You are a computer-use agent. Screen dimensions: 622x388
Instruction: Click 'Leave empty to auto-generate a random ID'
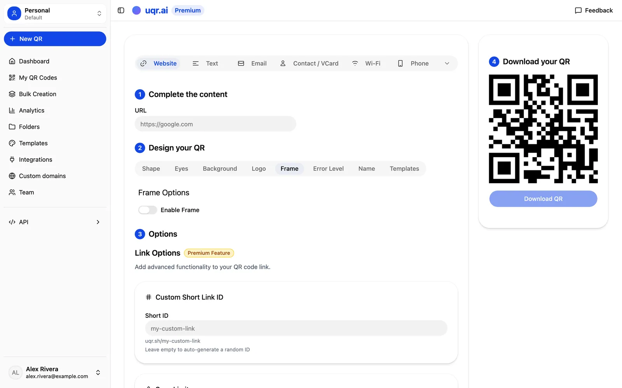click(197, 350)
